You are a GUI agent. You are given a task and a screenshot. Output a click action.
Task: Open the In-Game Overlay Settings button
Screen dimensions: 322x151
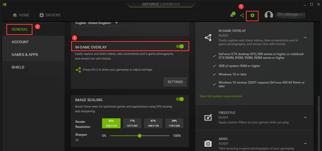coord(175,82)
